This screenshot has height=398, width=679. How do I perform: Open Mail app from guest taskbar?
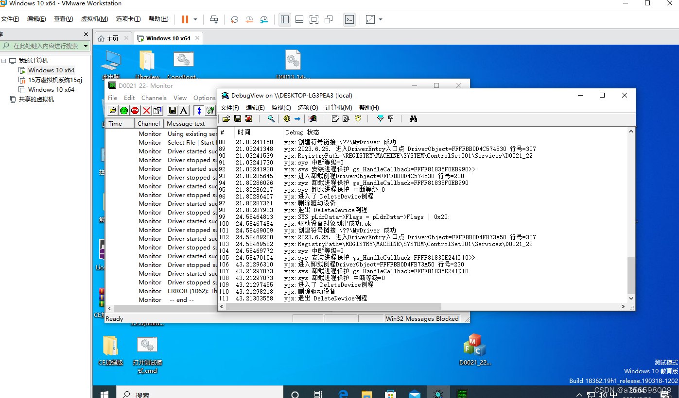point(414,394)
